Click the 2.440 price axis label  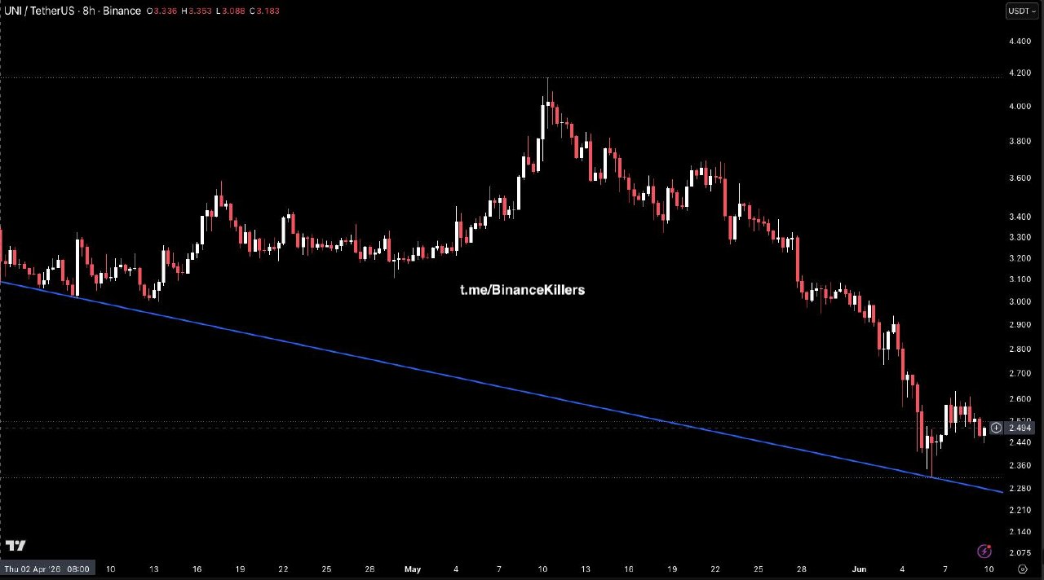tap(1020, 442)
